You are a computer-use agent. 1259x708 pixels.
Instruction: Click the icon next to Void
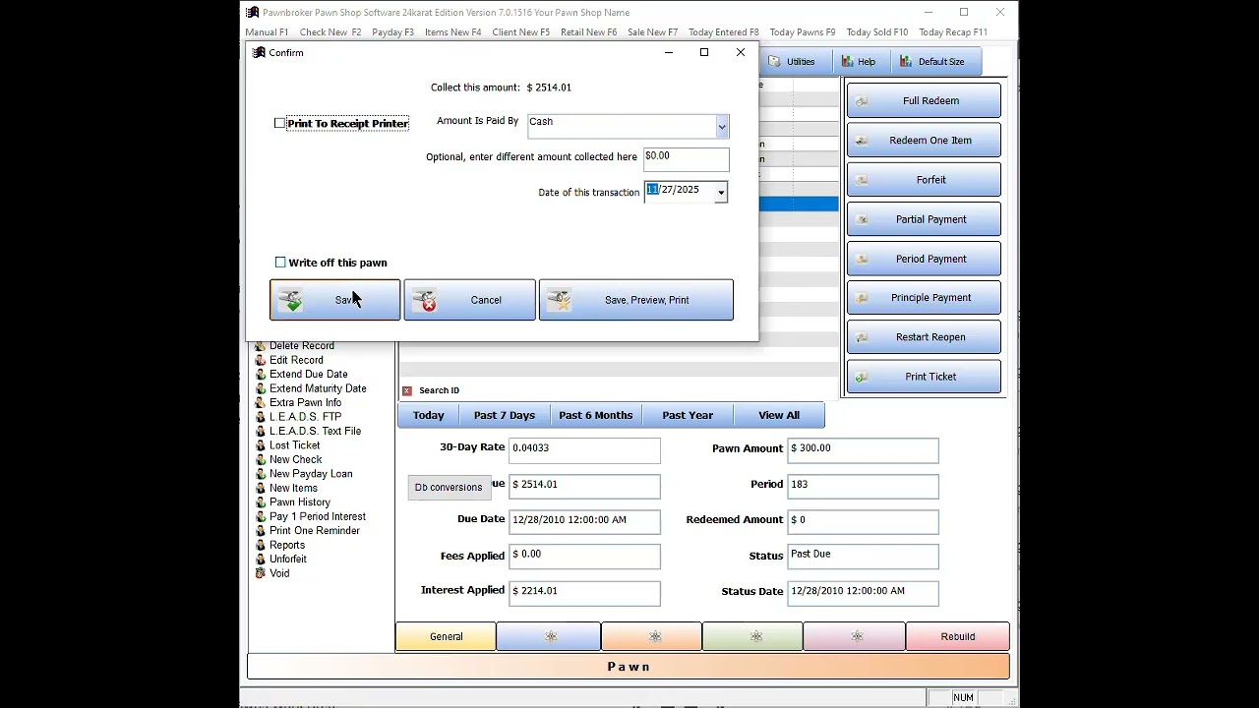(x=261, y=573)
